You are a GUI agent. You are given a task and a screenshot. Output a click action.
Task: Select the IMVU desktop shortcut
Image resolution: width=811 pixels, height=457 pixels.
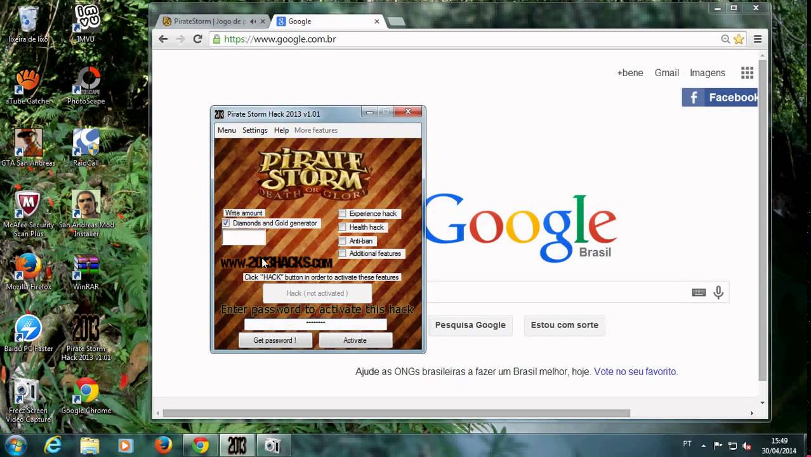(86, 24)
